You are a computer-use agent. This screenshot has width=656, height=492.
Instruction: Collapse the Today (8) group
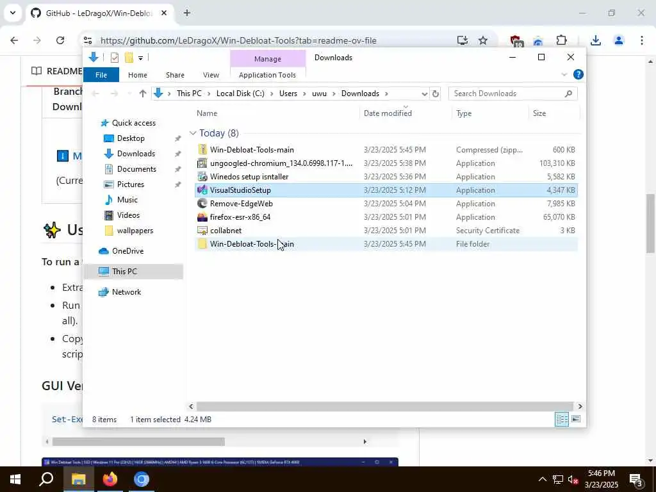[x=192, y=133]
